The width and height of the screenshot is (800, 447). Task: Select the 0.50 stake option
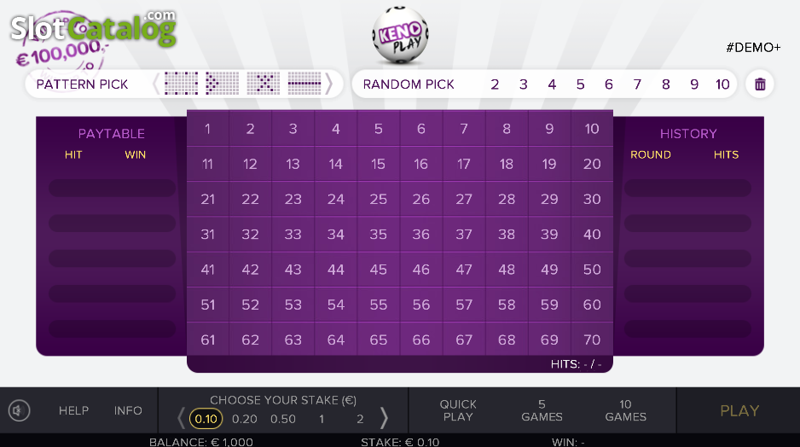point(283,419)
